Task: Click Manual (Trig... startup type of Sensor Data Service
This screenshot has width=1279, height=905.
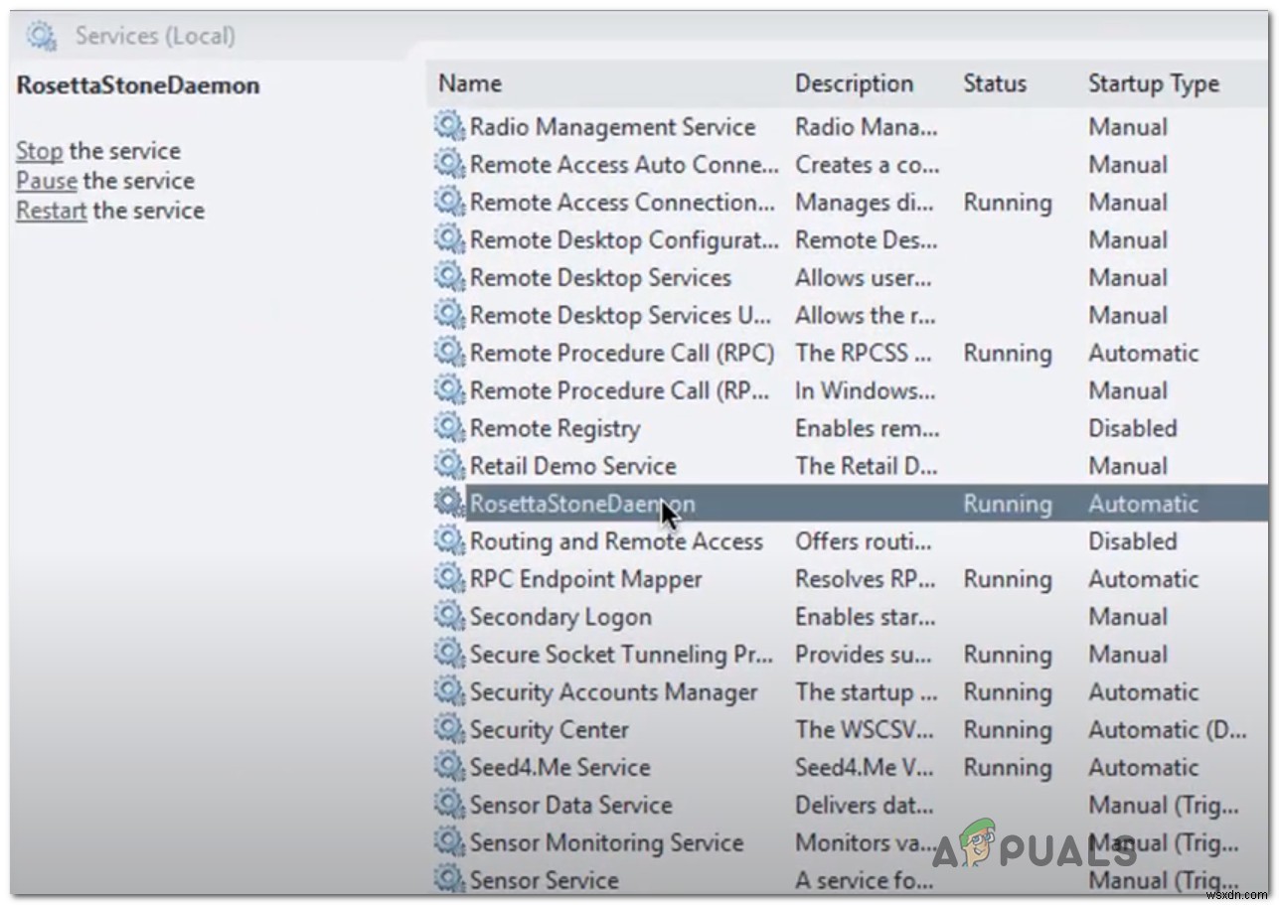Action: tap(1164, 806)
